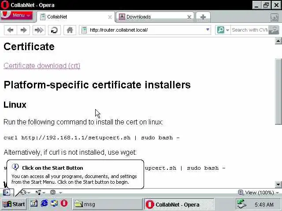Image resolution: width=282 pixels, height=211 pixels.
Task: Go to the home page
Action: (70, 30)
